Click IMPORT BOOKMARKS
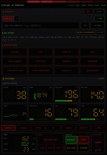107x155 pixels. click(85, 32)
